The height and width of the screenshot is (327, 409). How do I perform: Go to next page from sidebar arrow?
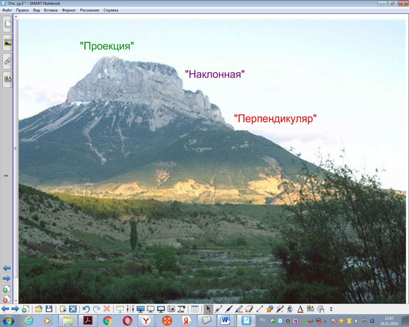[7, 278]
